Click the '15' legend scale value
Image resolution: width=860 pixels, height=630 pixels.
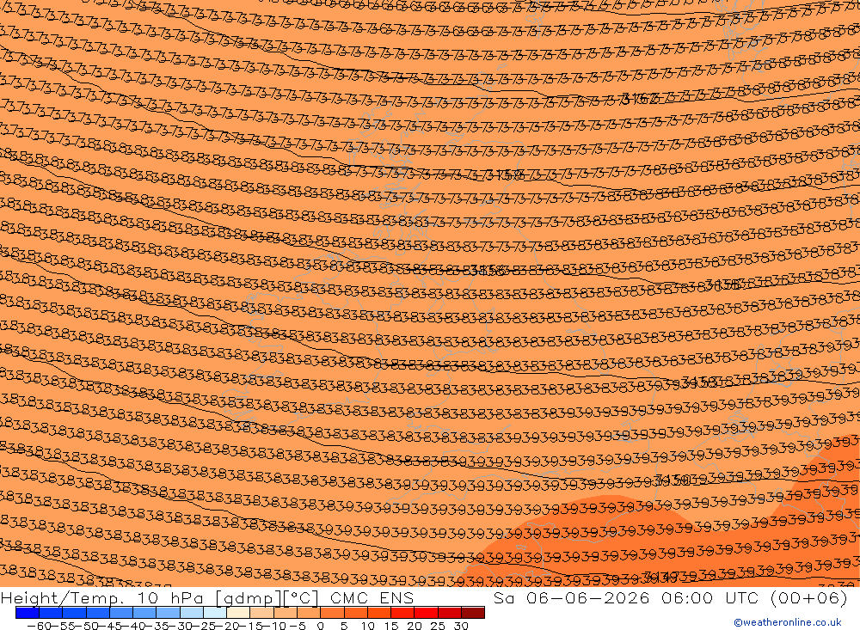point(391,626)
